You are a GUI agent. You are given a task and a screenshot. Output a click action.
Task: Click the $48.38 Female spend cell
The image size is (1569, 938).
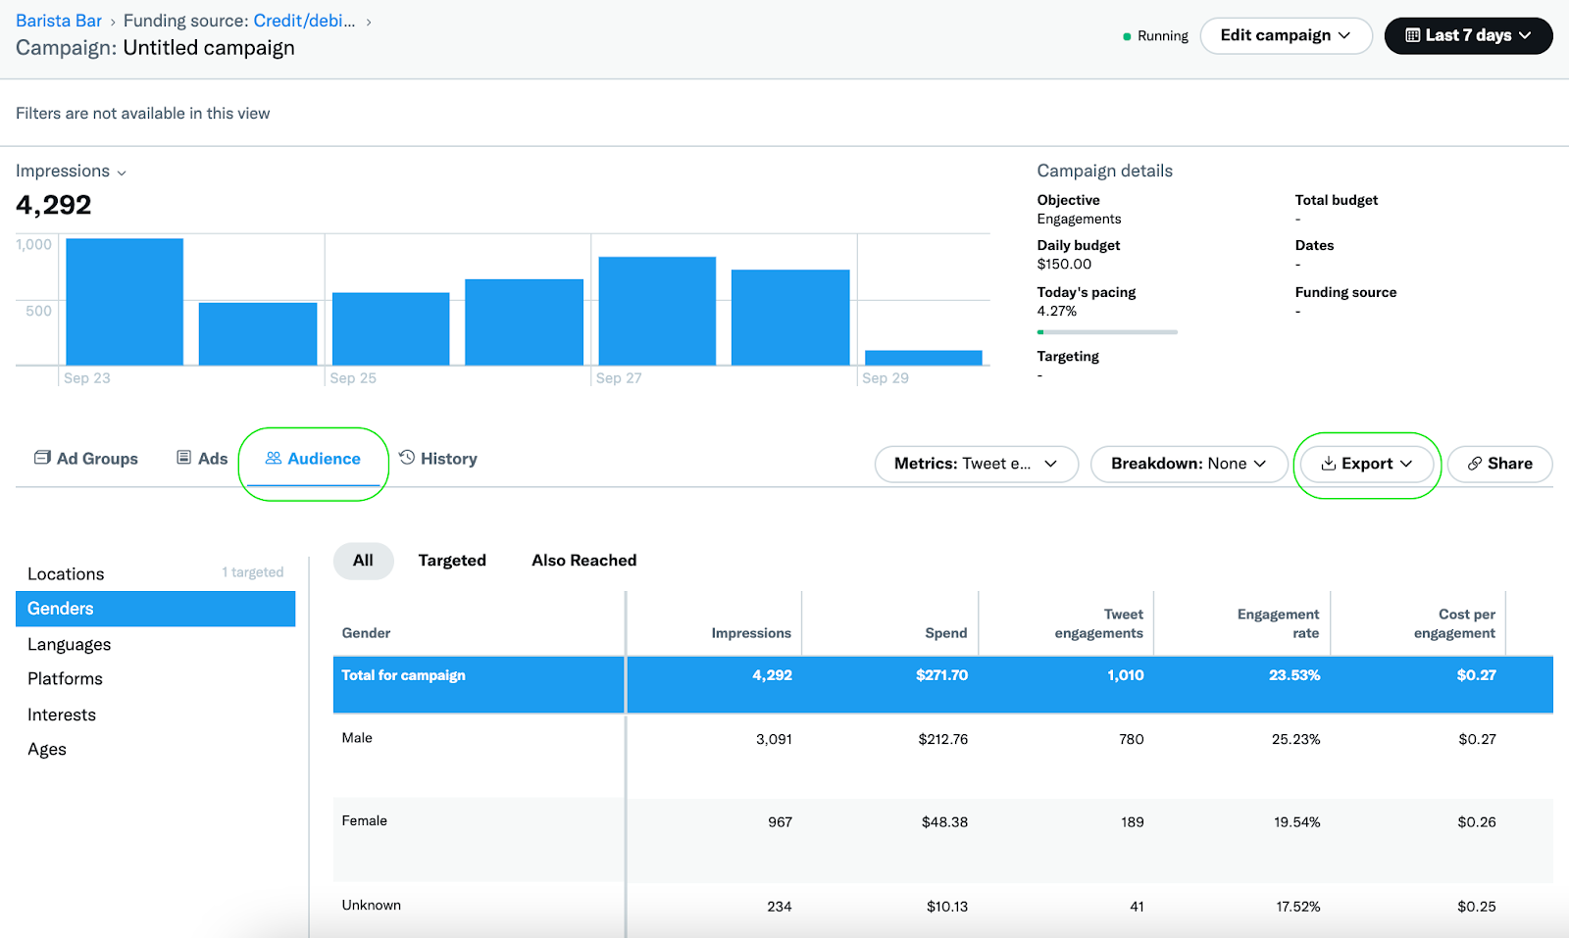point(944,822)
